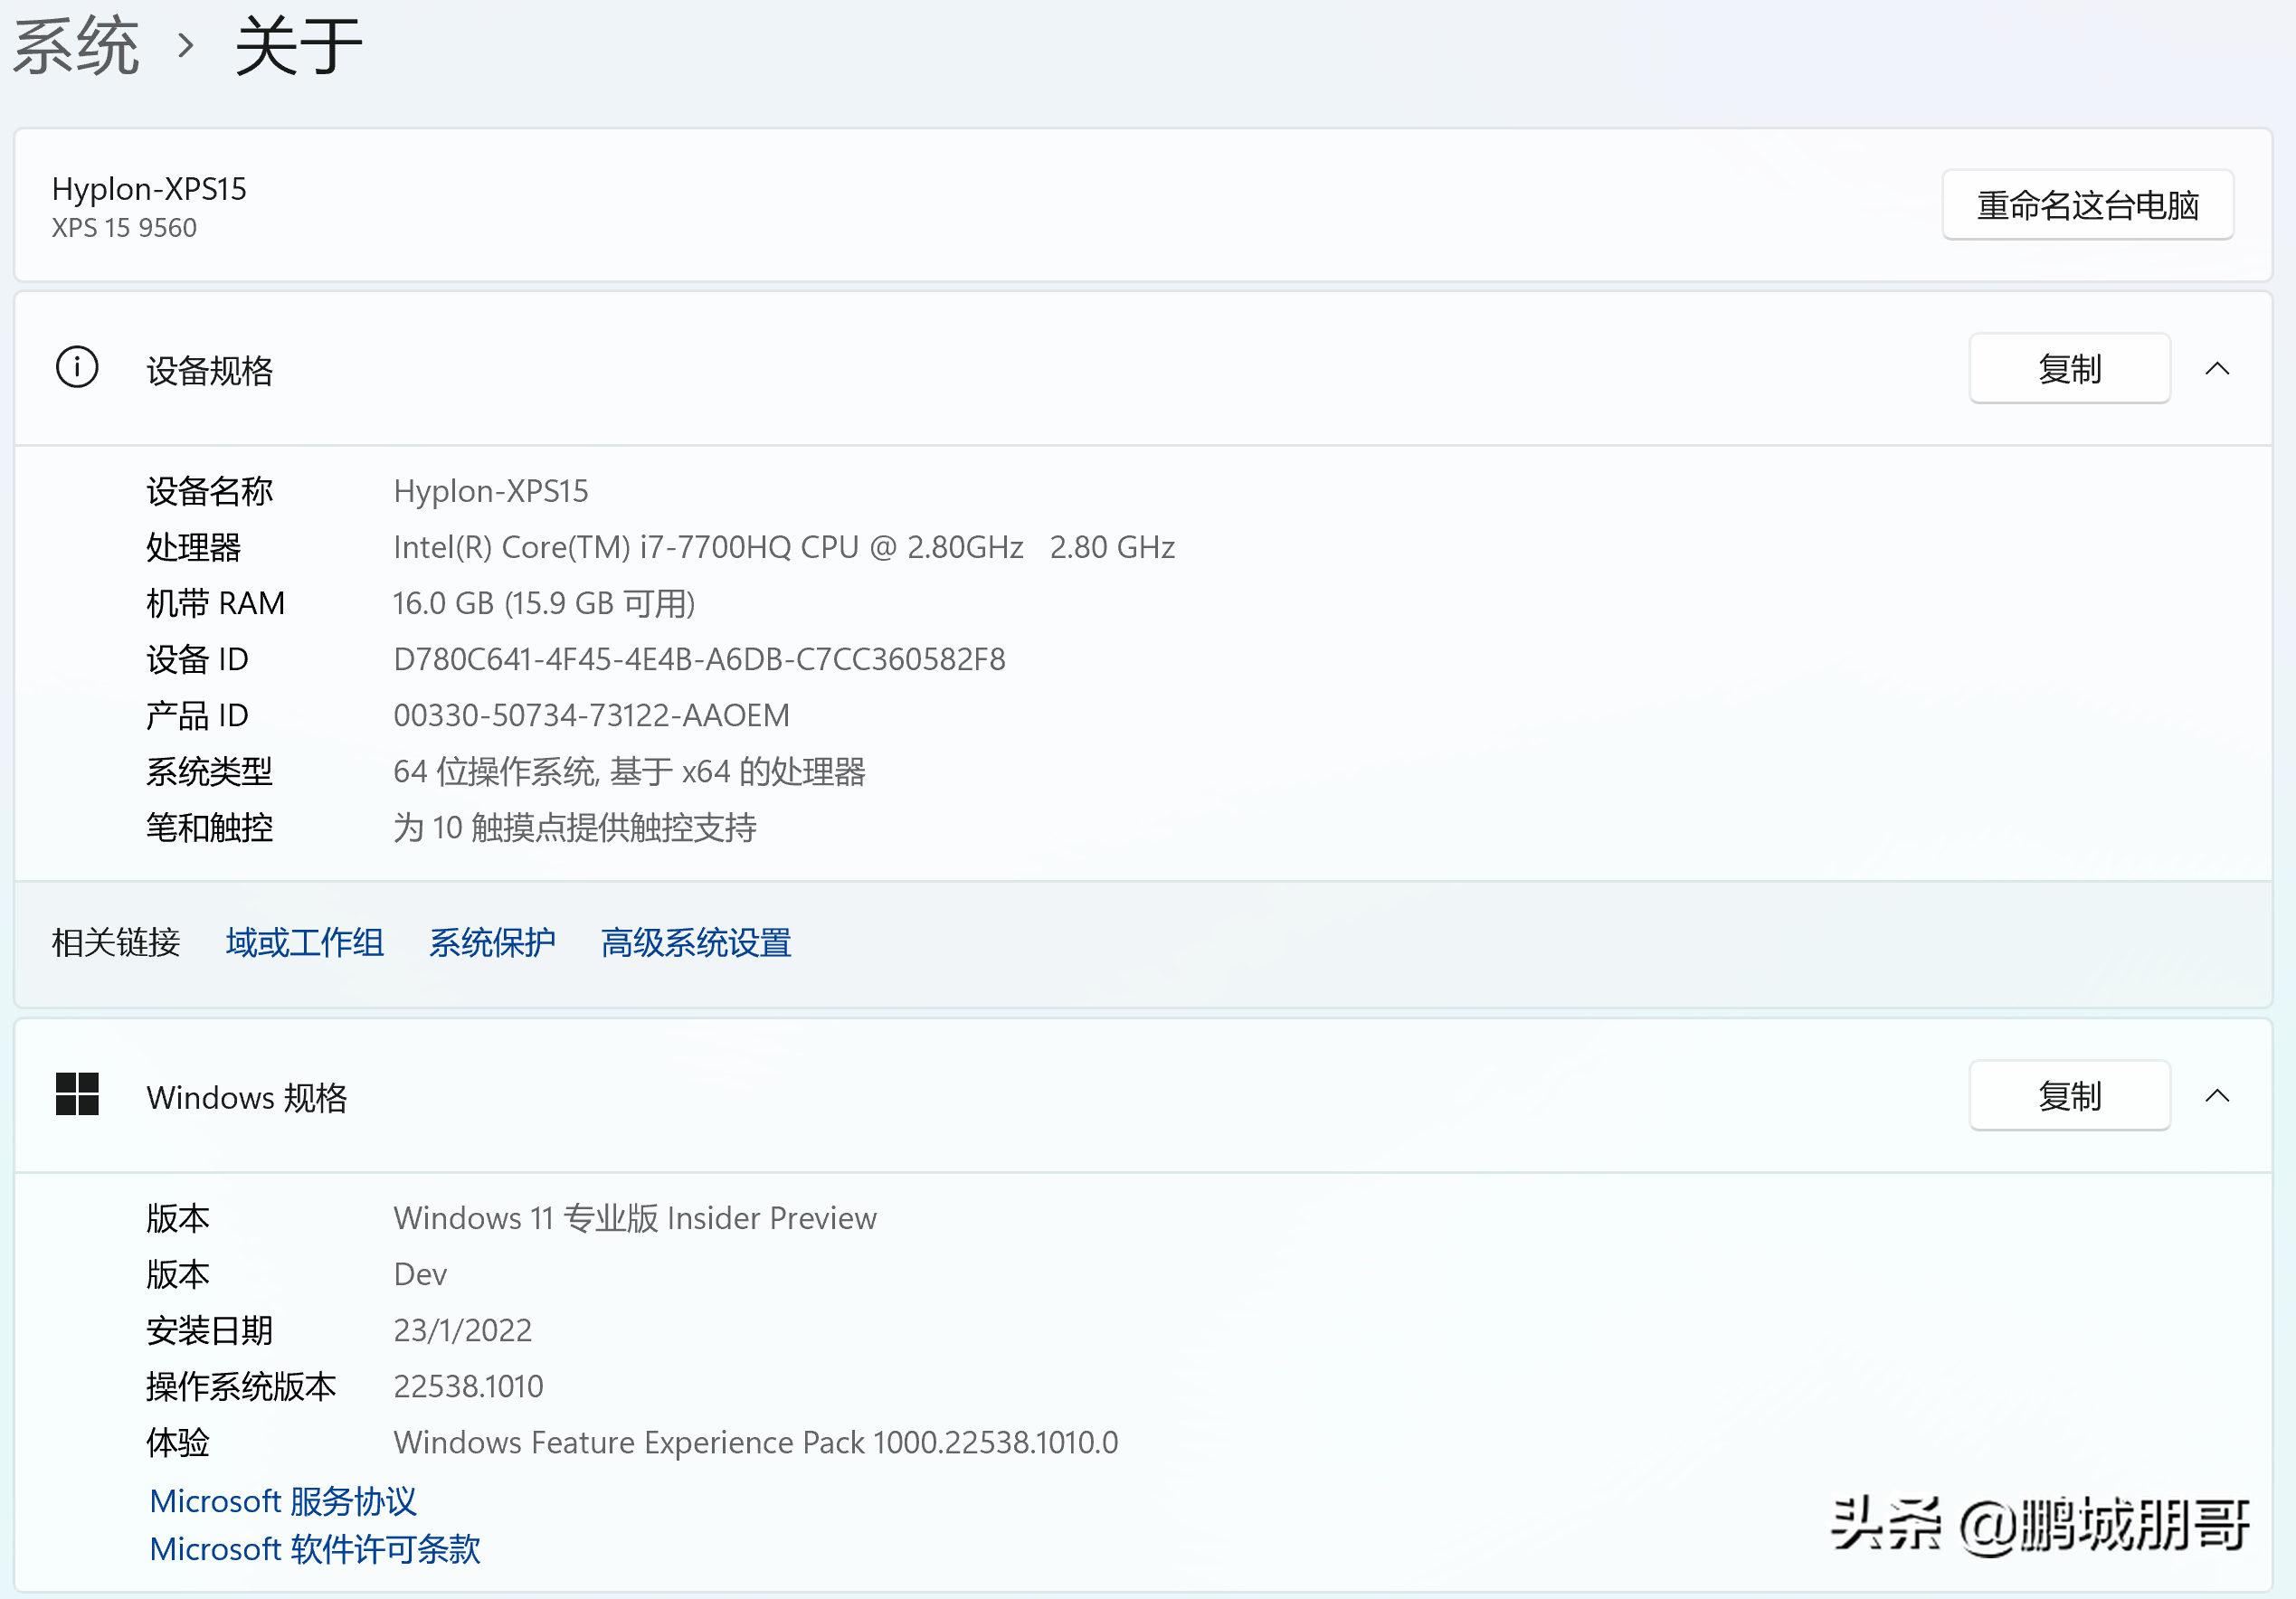2296x1599 pixels.
Task: Select the i7-7700HQ processor value
Action: 784,547
